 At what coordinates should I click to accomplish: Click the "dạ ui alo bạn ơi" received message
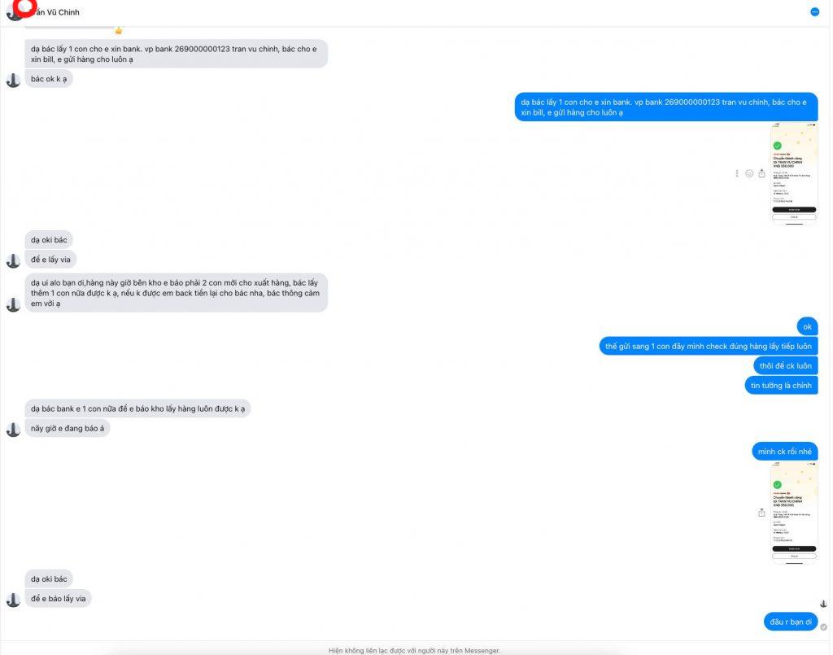[177, 293]
